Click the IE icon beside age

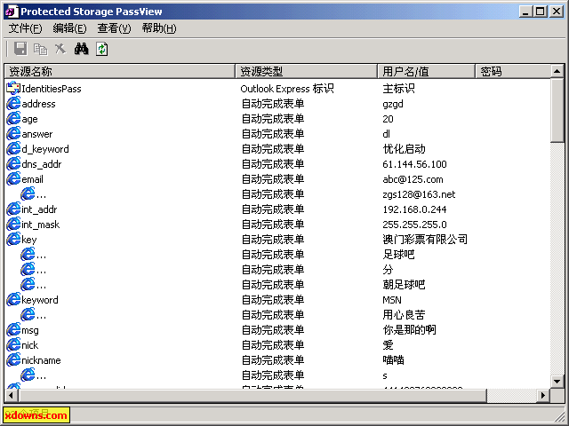coord(13,118)
